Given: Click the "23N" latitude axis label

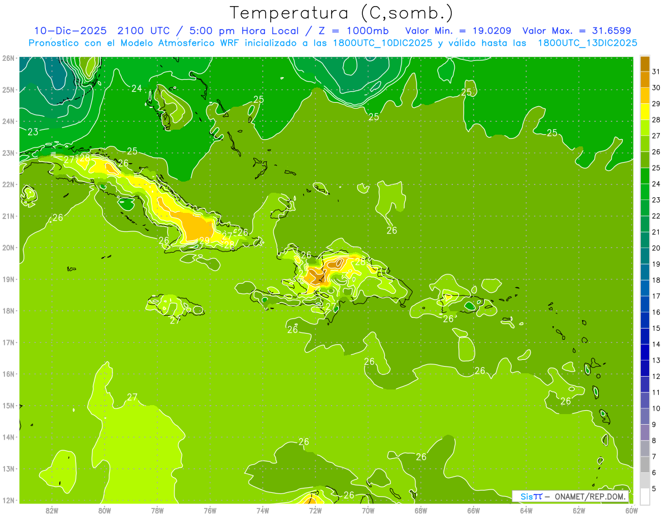Looking at the screenshot, I should point(8,153).
